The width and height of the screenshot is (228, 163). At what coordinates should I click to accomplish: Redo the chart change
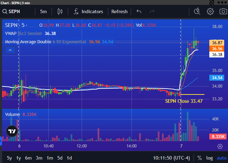(x=152, y=11)
